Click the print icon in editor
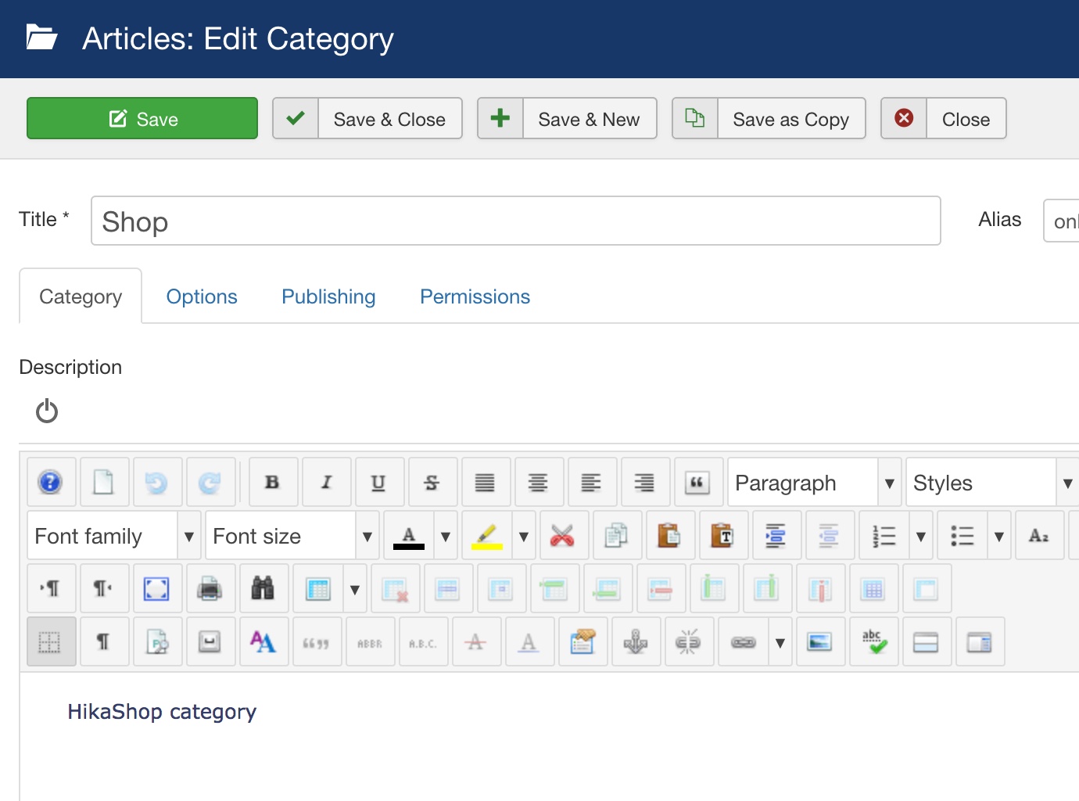Viewport: 1079px width, 801px height. point(209,589)
